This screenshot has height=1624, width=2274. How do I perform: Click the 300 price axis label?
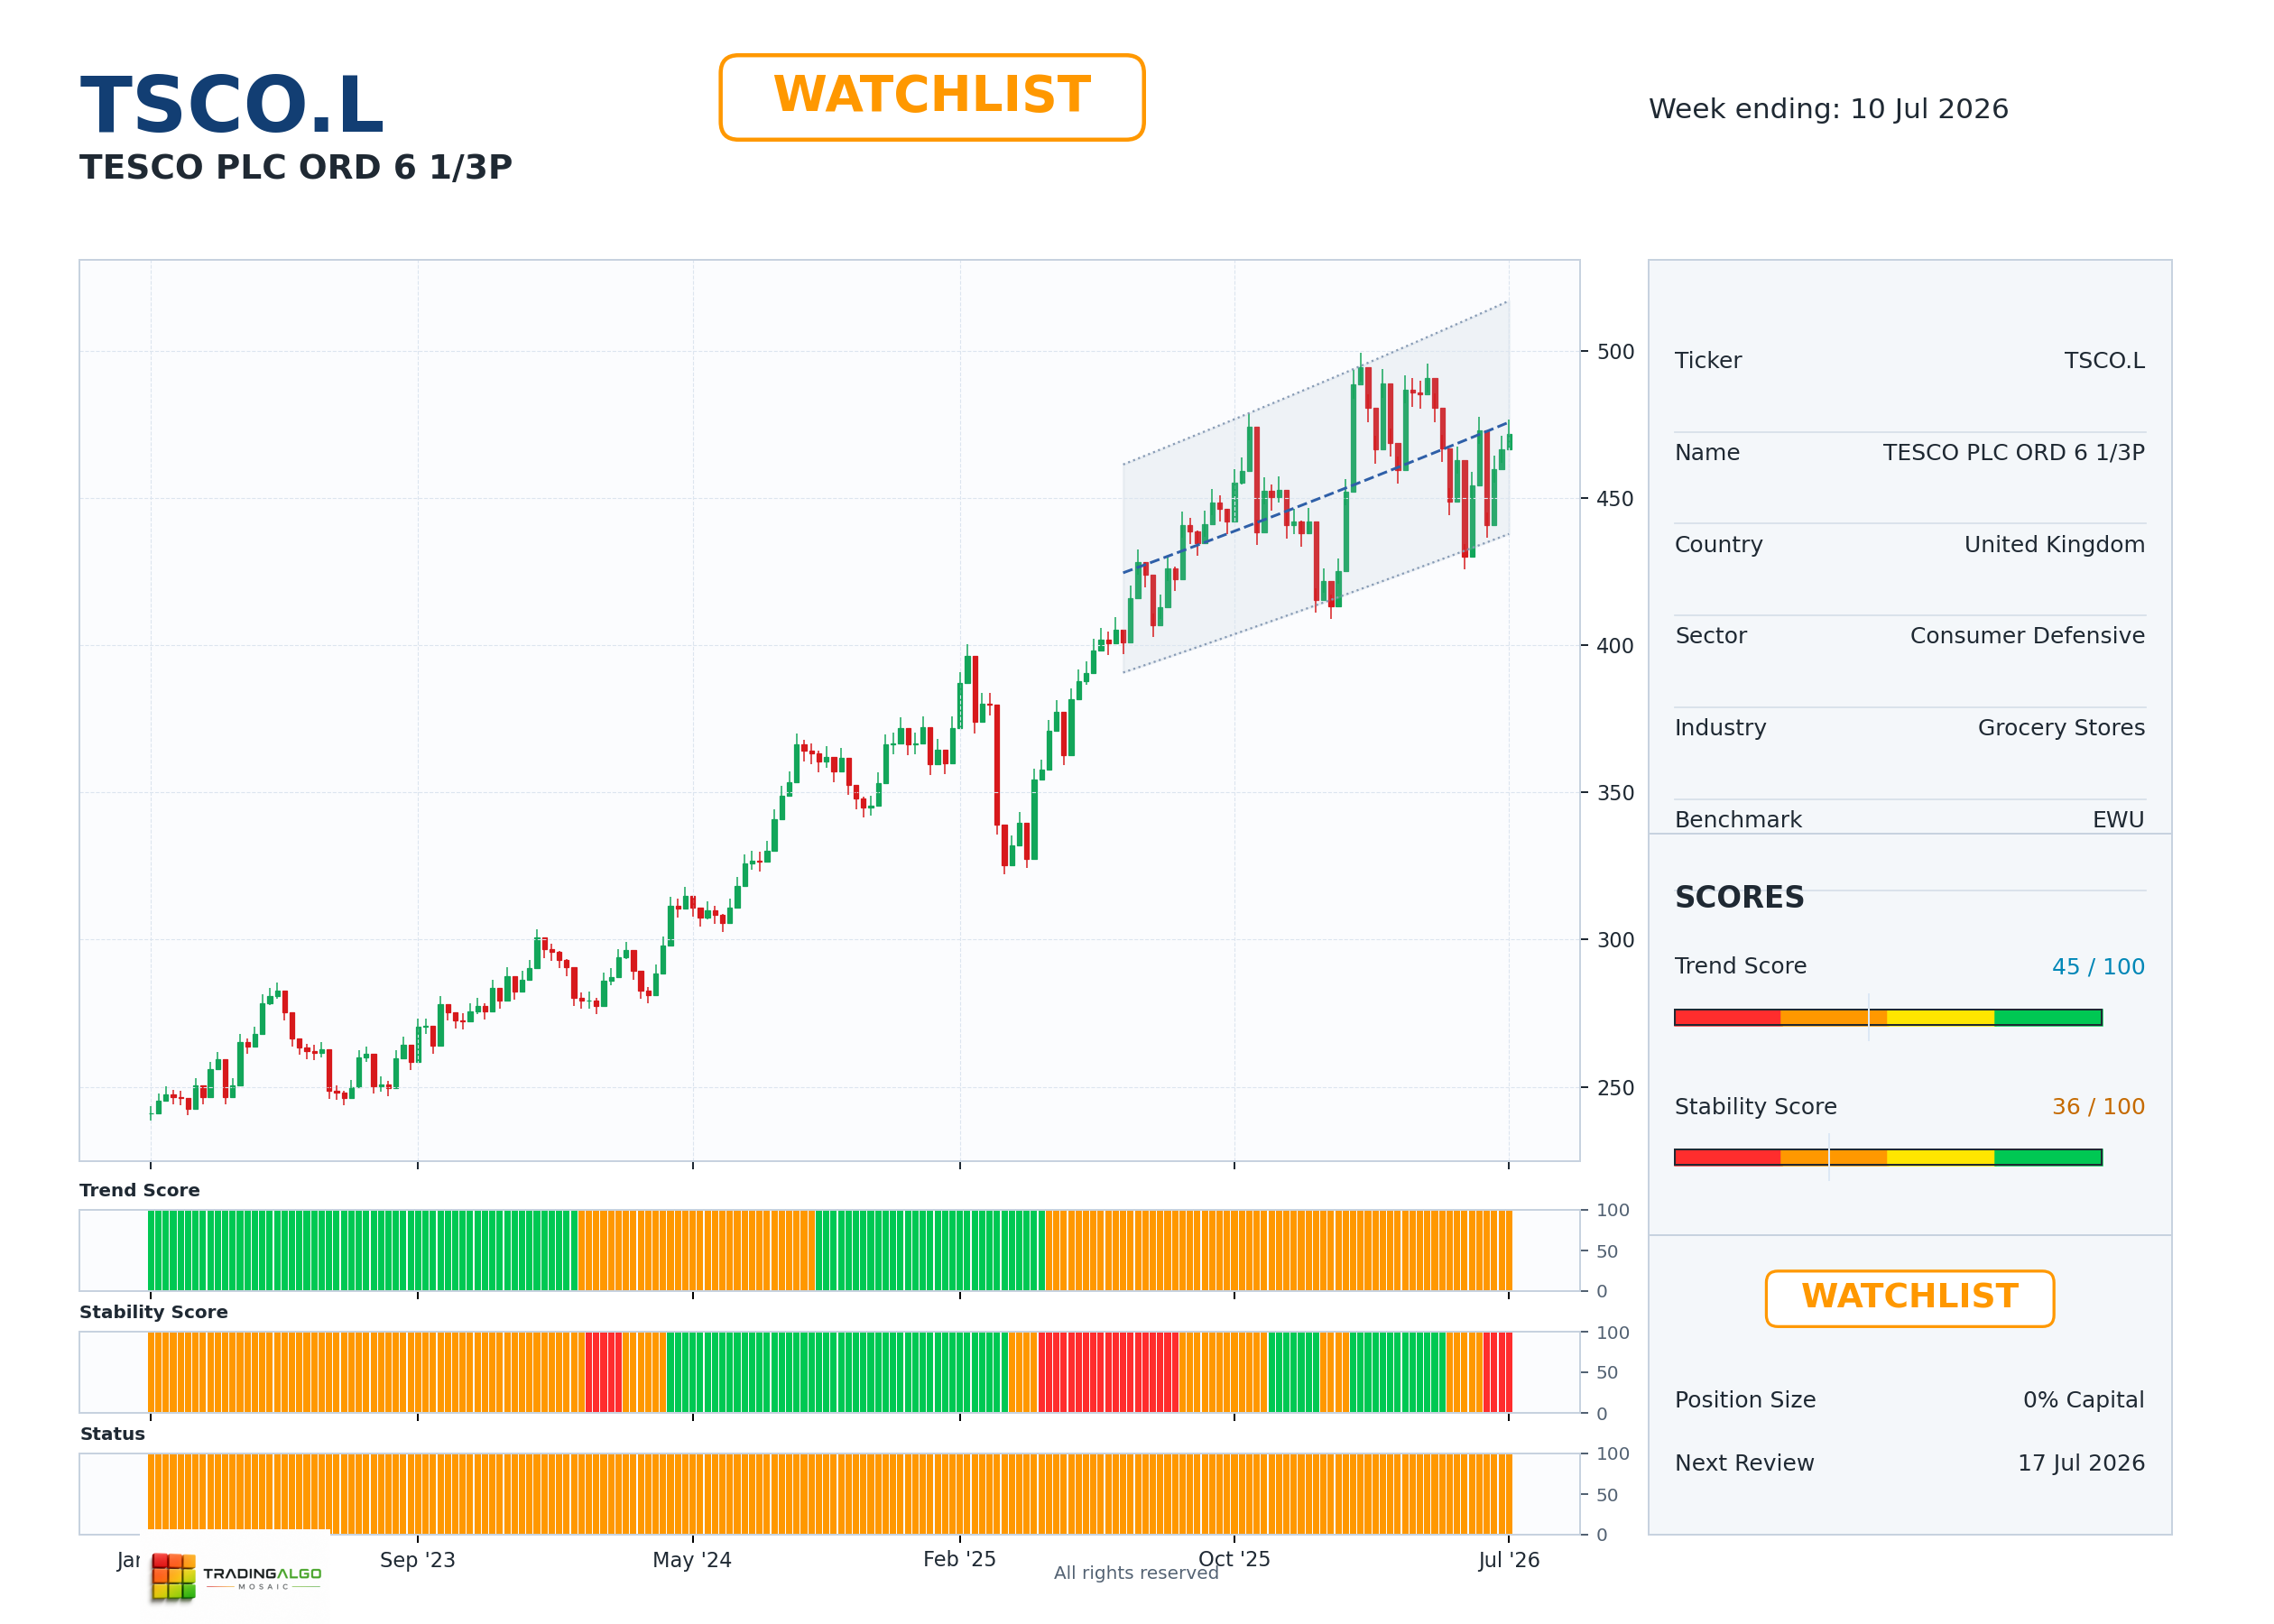(1615, 940)
